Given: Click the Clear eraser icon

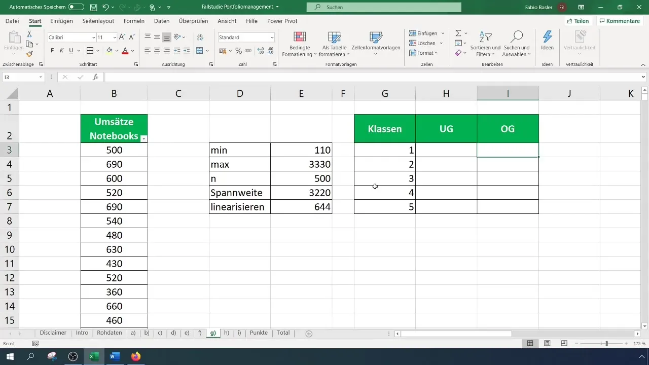Looking at the screenshot, I should click(458, 53).
